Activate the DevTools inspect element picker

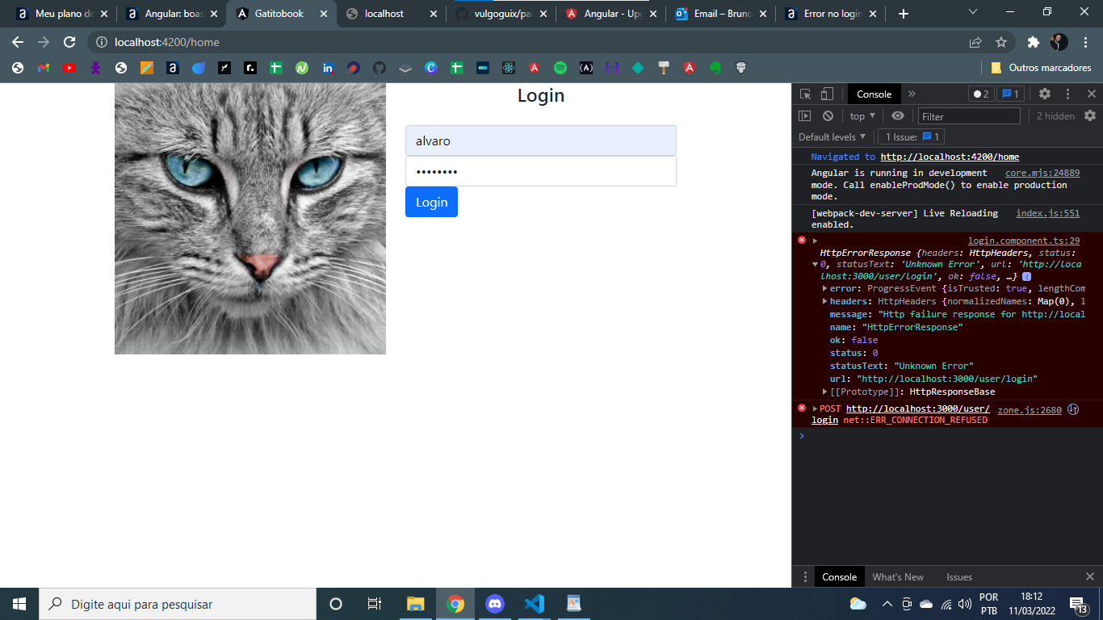[805, 94]
